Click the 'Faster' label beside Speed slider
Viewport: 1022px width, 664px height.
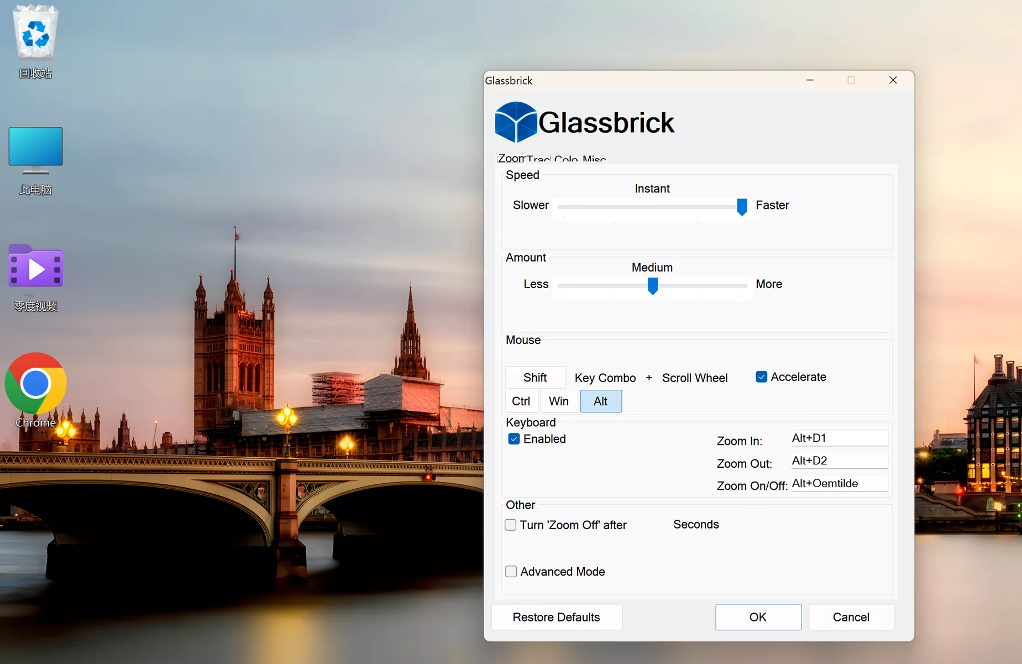[772, 205]
